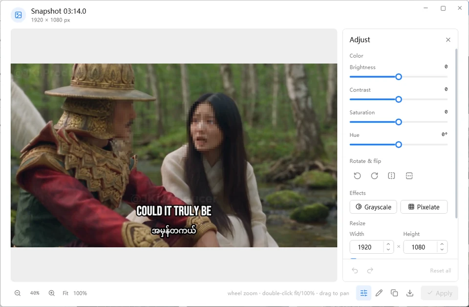The width and height of the screenshot is (469, 307).
Task: Zoom out of the snapshot
Action: pyautogui.click(x=18, y=293)
